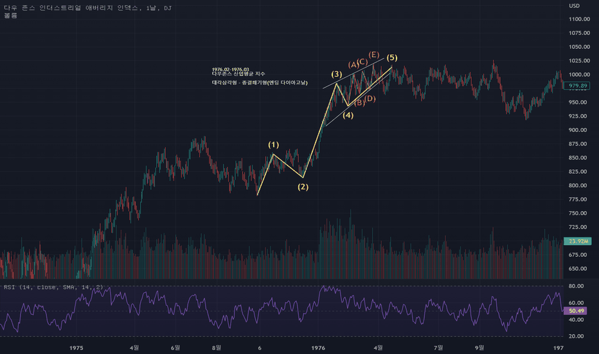Click the 725.00 price axis label

point(578,227)
